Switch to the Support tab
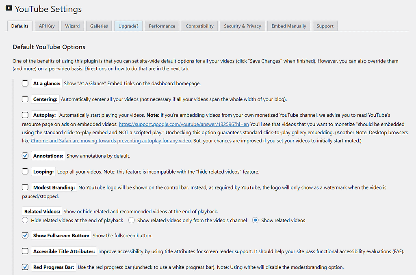The width and height of the screenshot is (416, 275). pyautogui.click(x=325, y=26)
